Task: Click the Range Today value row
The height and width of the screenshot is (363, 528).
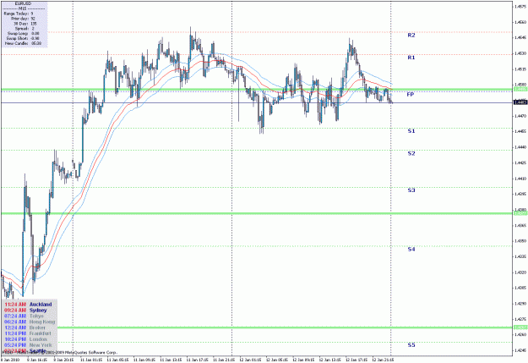Action: point(19,14)
